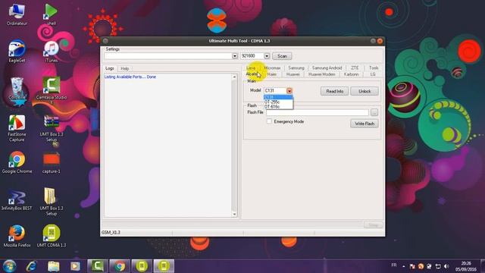This screenshot has width=485, height=273.
Task: Click the Flash File input field
Action: click(318, 112)
